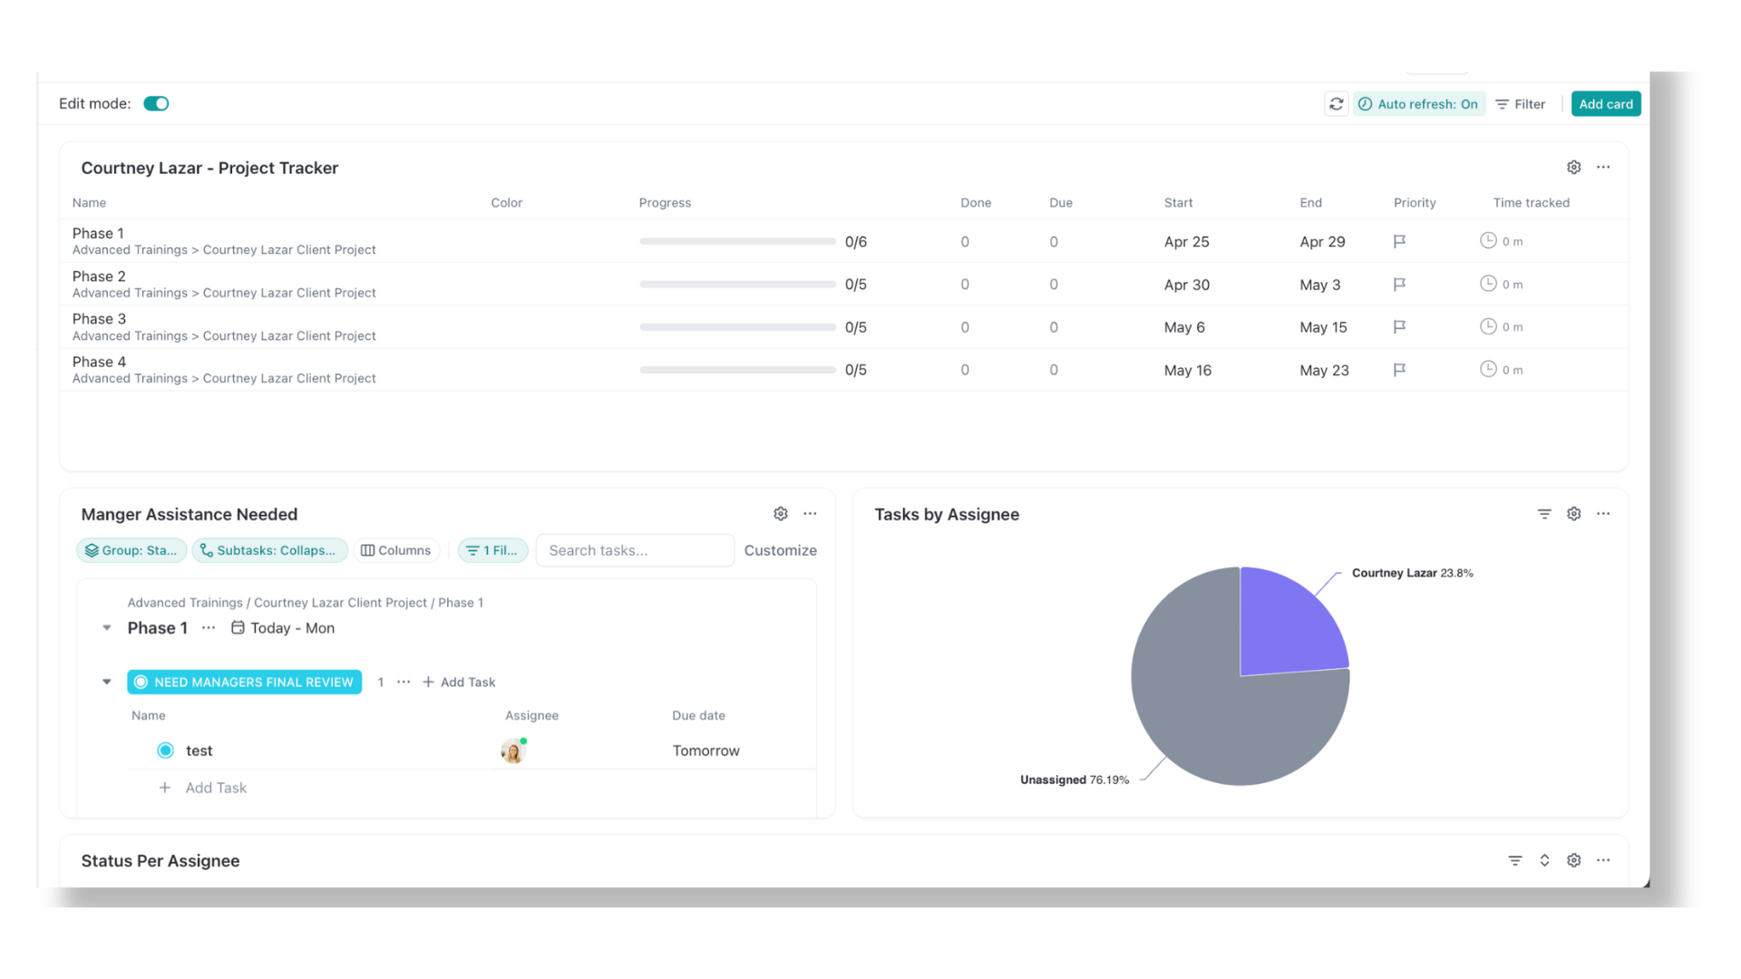Toggle Subtasks Collapse setting

pyautogui.click(x=267, y=550)
